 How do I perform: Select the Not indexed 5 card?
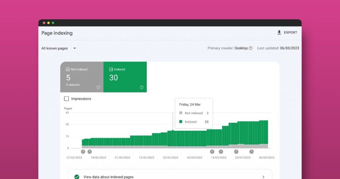click(82, 77)
